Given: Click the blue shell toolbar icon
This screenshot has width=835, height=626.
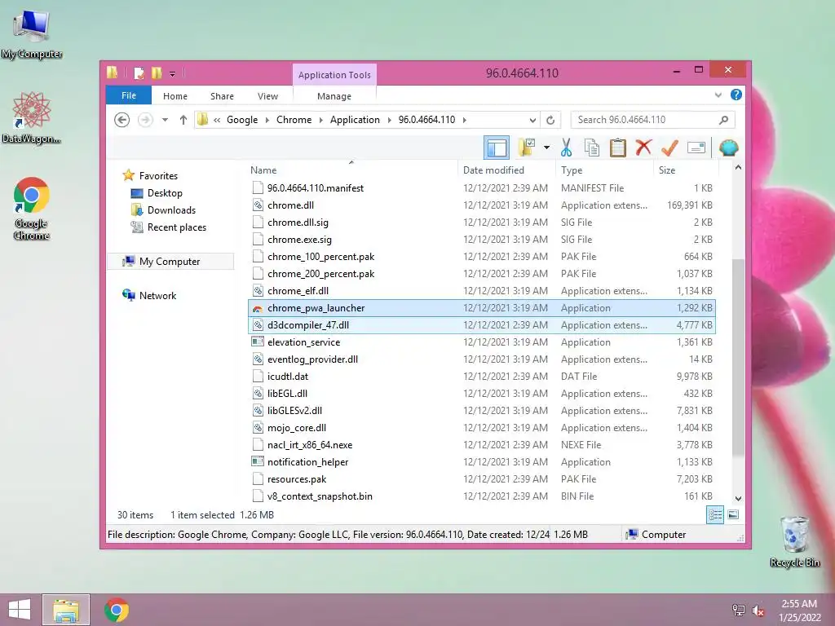Looking at the screenshot, I should 728,148.
